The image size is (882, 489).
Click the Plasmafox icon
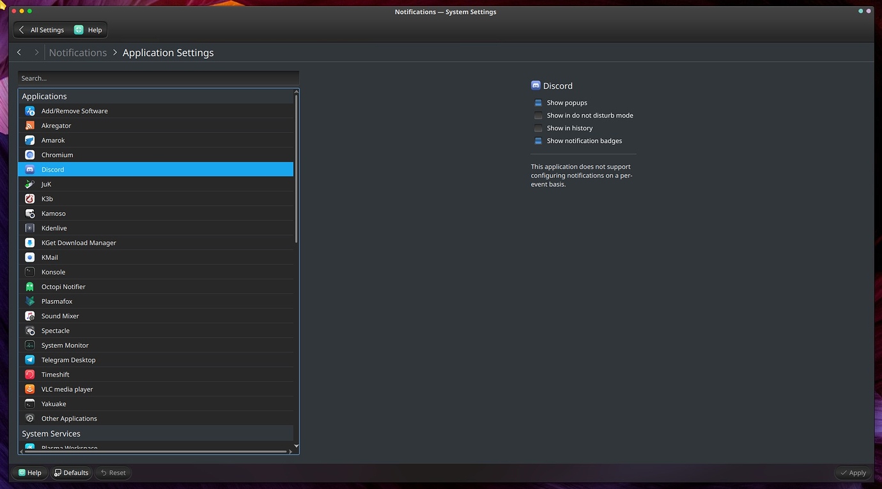[x=29, y=302]
